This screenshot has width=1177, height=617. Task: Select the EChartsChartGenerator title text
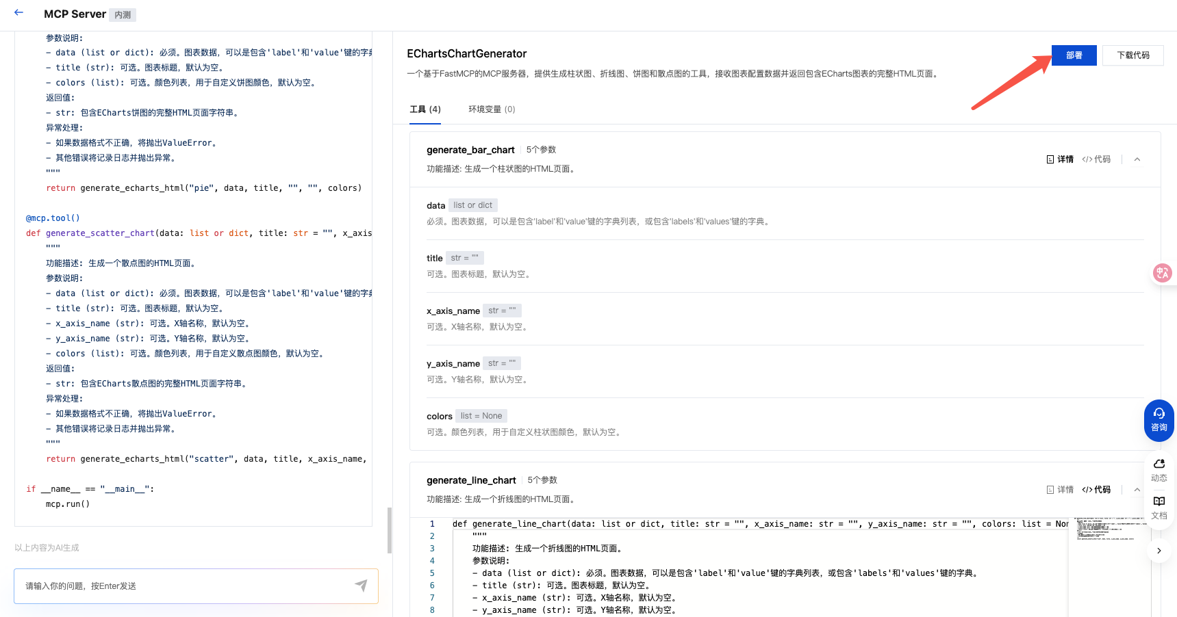coord(467,53)
